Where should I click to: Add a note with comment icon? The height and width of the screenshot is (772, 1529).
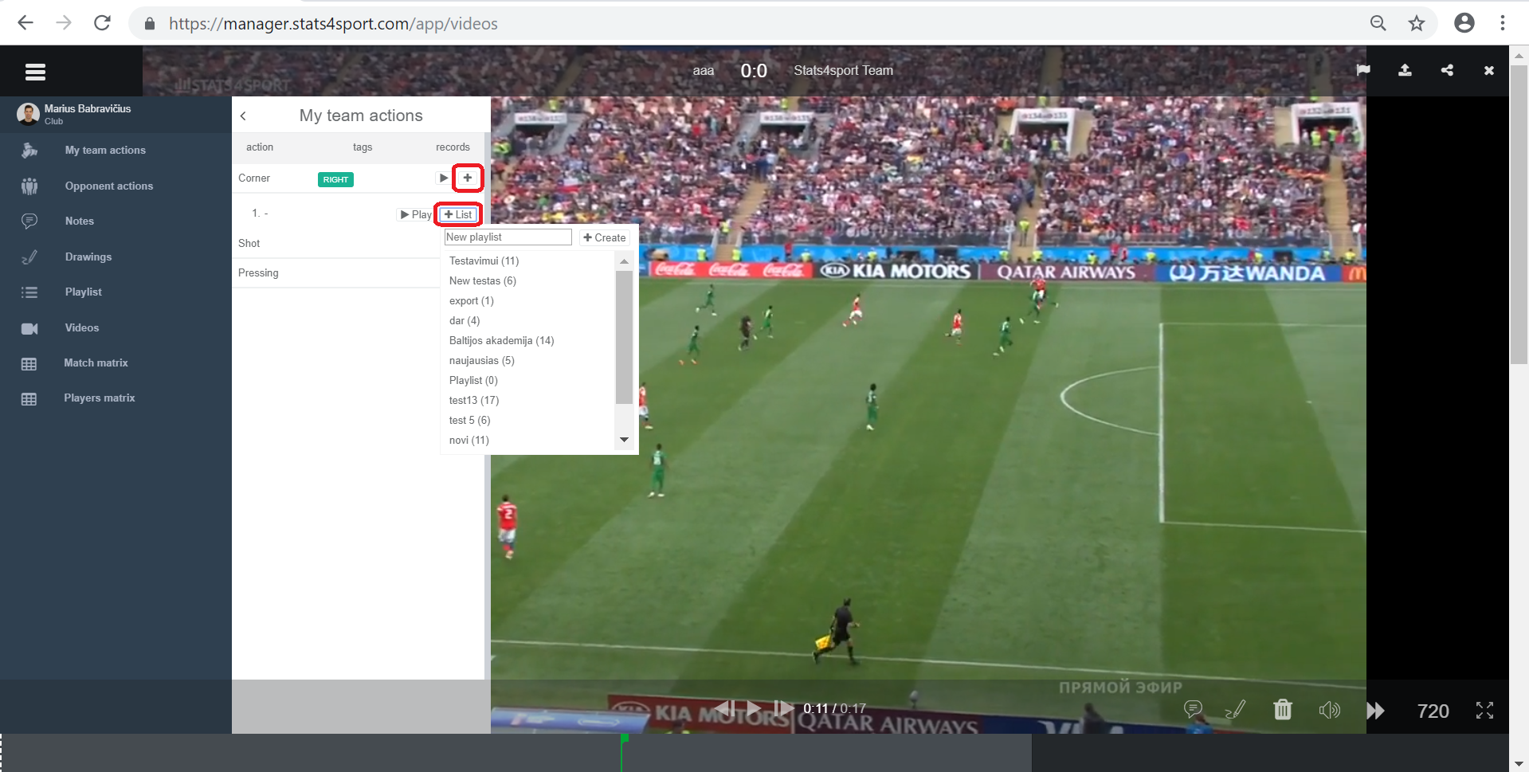1193,709
